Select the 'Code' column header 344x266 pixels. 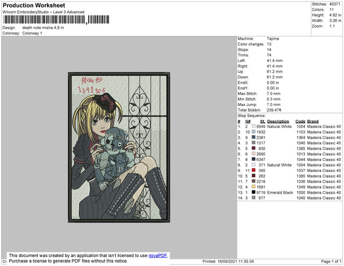(x=300, y=122)
